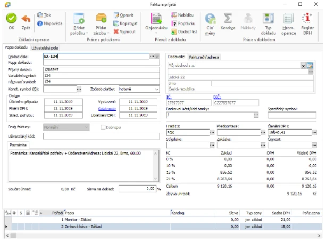Toggle the Dobropis checkbox
The width and height of the screenshot is (326, 241).
[103, 127]
